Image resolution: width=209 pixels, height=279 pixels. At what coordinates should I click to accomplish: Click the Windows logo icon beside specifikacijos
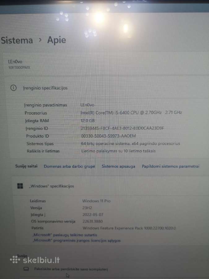(20, 186)
